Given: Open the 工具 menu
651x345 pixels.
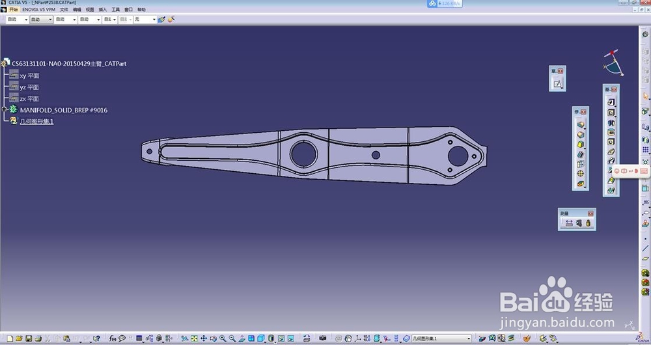Looking at the screenshot, I should [x=115, y=10].
